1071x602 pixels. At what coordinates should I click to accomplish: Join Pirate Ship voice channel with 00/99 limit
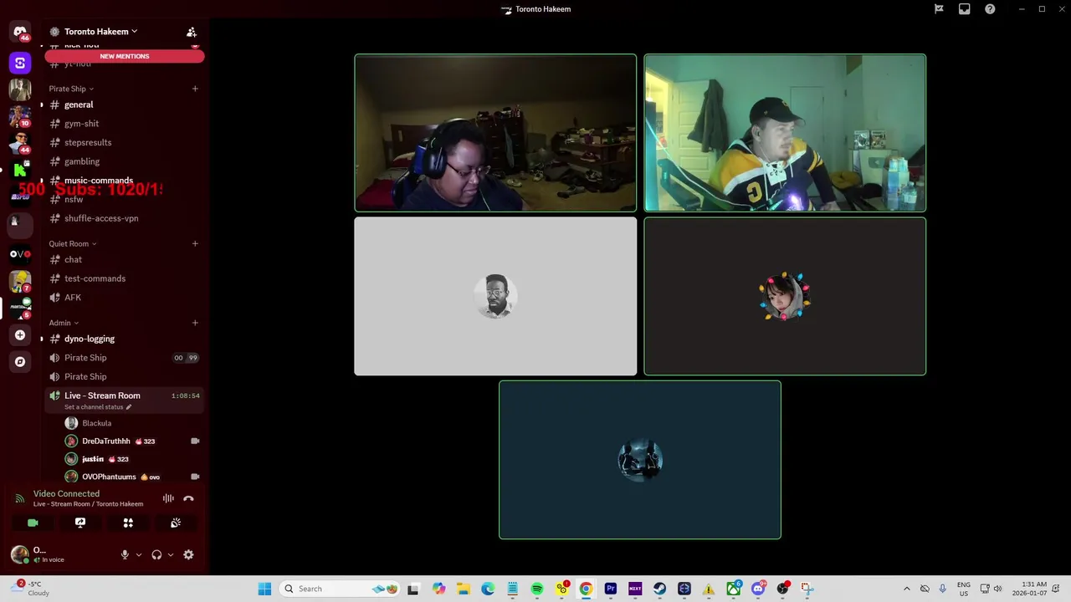[x=124, y=358]
